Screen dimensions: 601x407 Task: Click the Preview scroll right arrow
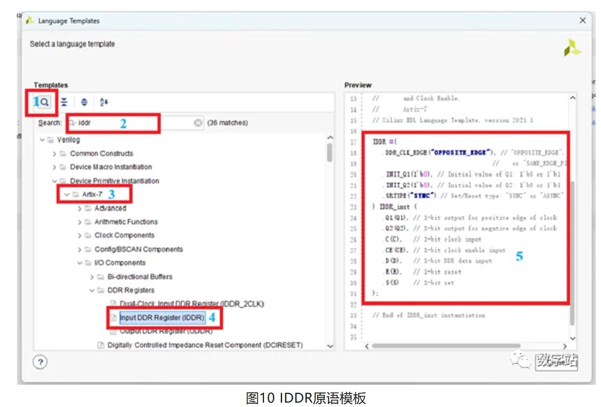564,346
